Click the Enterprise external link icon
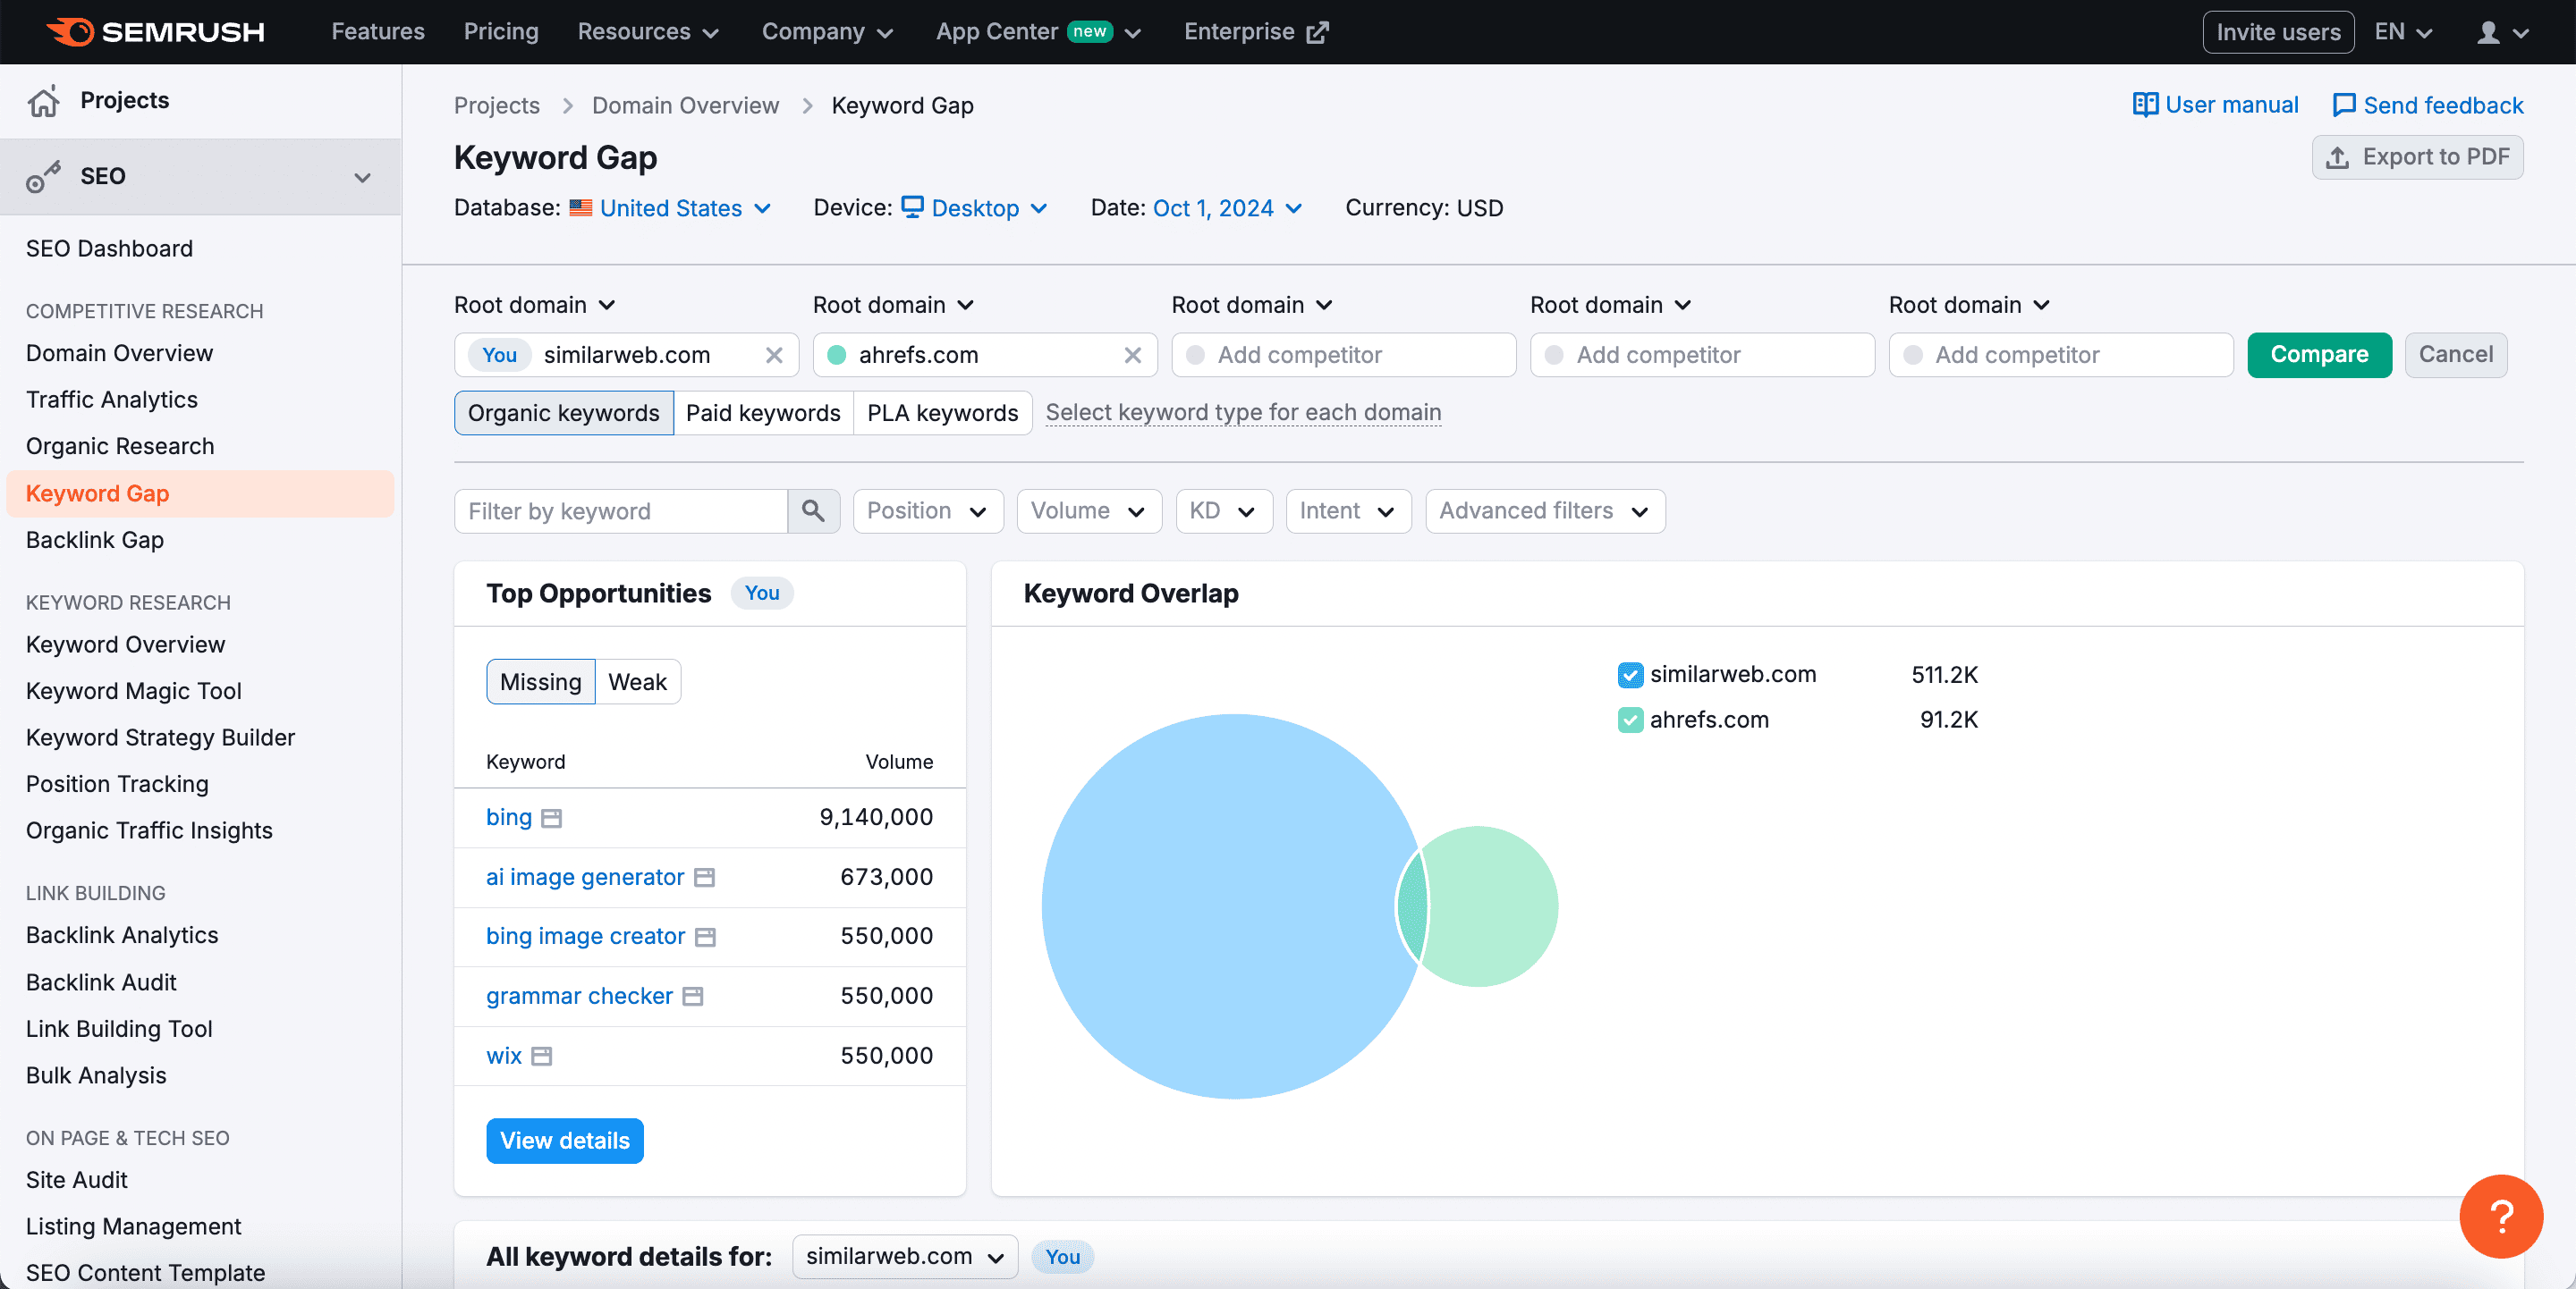The height and width of the screenshot is (1289, 2576). point(1318,32)
